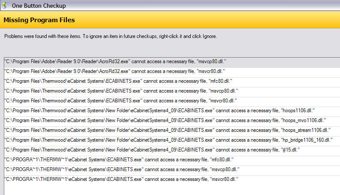The image size is (340, 195).
Task: Select the row missing hoops1106.dll
Action: point(172,112)
